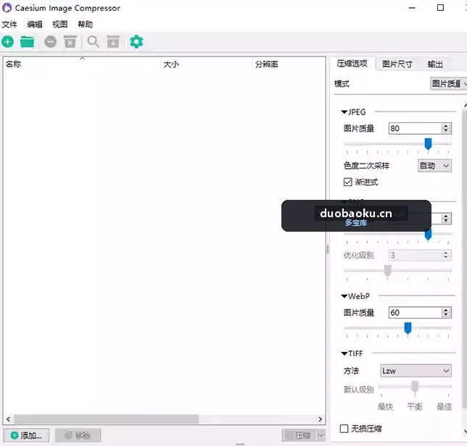Click the JPEG quality spinner arrows
The width and height of the screenshot is (467, 446).
[446, 128]
